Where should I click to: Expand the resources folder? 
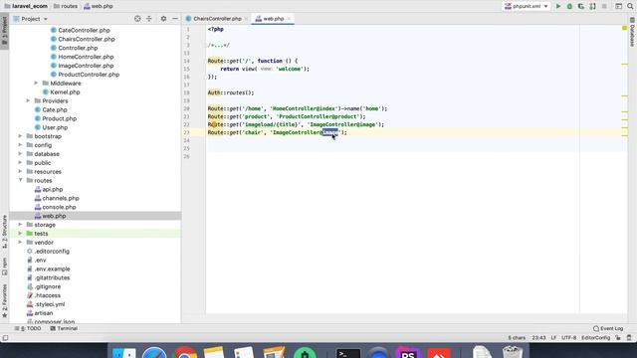point(20,171)
